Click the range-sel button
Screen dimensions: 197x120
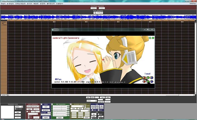[101, 102]
